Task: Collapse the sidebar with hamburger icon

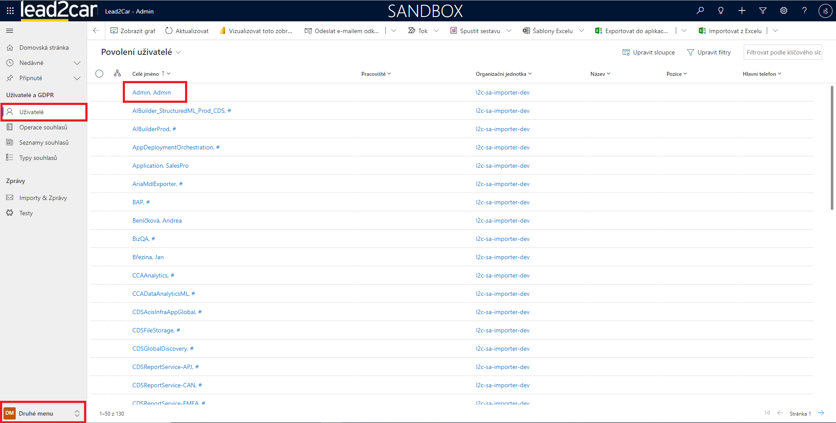Action: coord(10,31)
